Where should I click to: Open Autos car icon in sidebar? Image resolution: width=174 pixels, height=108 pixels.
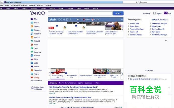[x=32, y=67]
